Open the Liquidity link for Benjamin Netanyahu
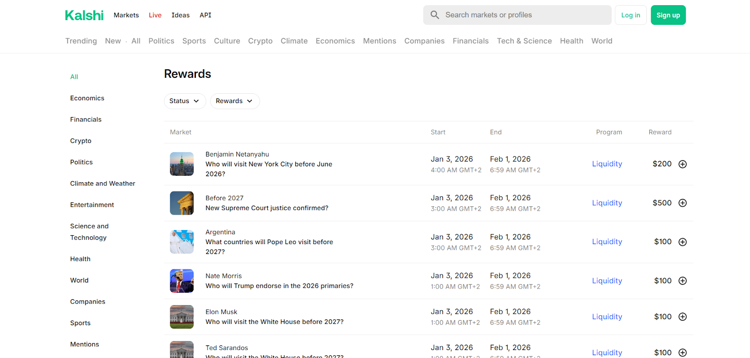Viewport: 750px width, 358px height. pos(607,164)
